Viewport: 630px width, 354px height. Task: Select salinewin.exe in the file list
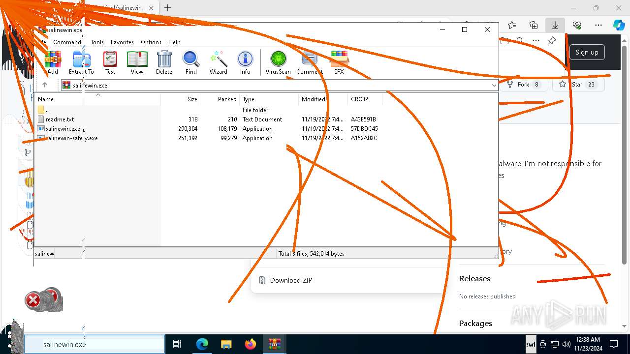click(x=208, y=129)
